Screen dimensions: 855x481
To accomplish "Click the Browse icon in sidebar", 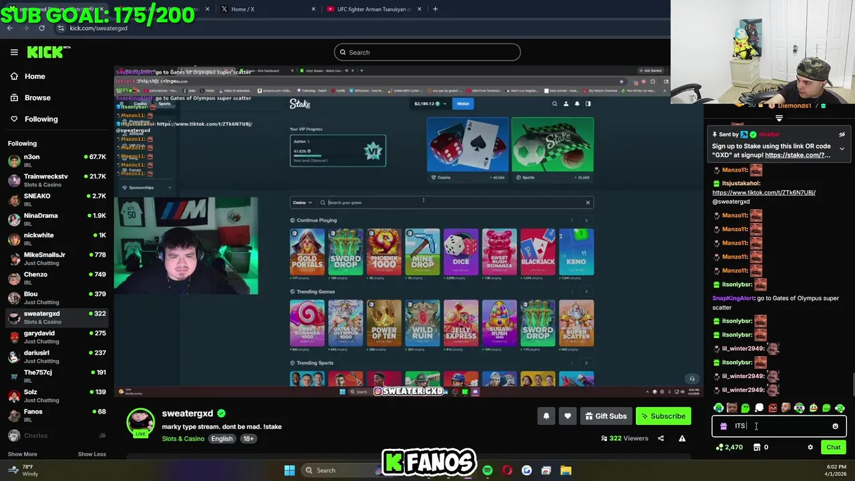I will (14, 98).
